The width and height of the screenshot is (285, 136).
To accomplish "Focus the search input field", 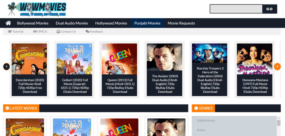I will 236,9.
